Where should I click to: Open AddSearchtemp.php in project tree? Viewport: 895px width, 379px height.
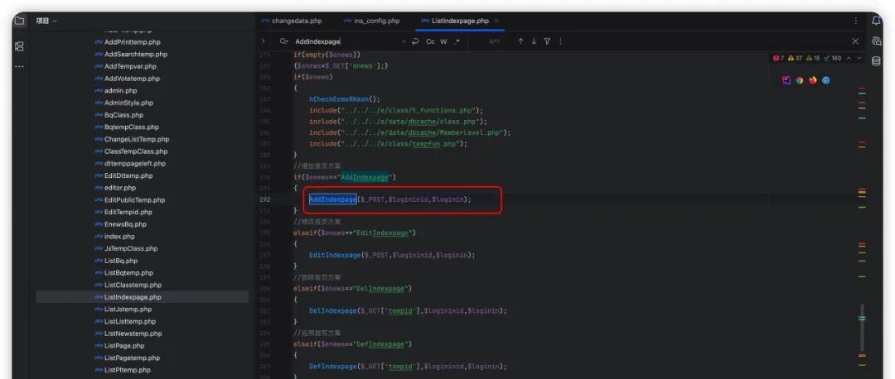click(x=131, y=54)
